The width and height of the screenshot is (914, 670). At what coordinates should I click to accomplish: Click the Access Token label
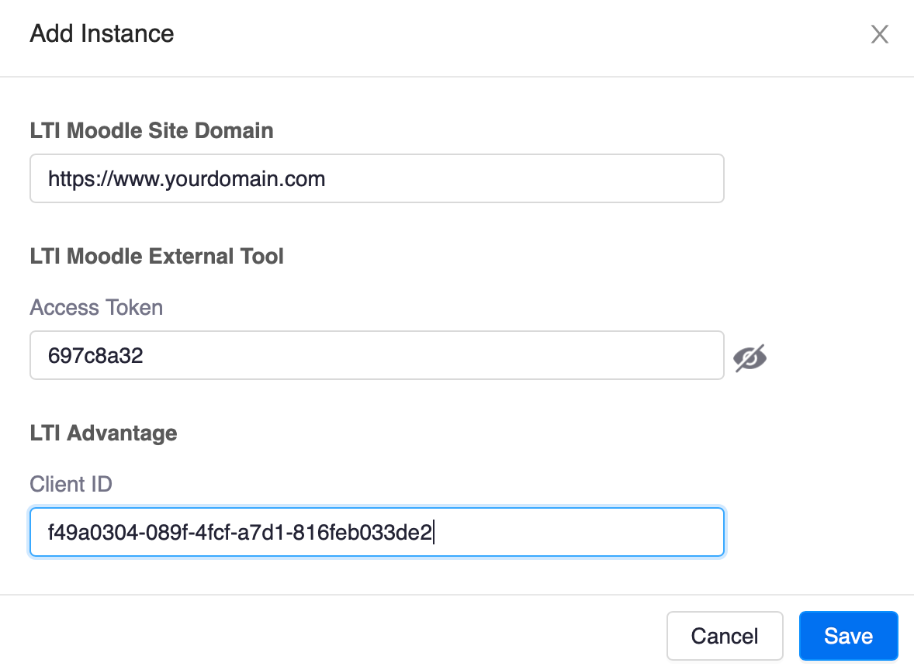[96, 307]
